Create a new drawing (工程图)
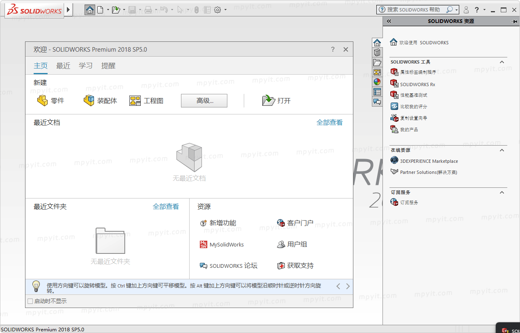520x333 pixels. pyautogui.click(x=147, y=100)
